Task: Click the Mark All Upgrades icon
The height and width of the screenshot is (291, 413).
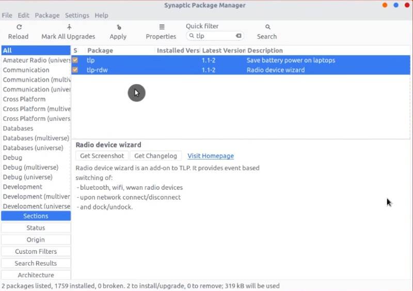Action: click(69, 27)
